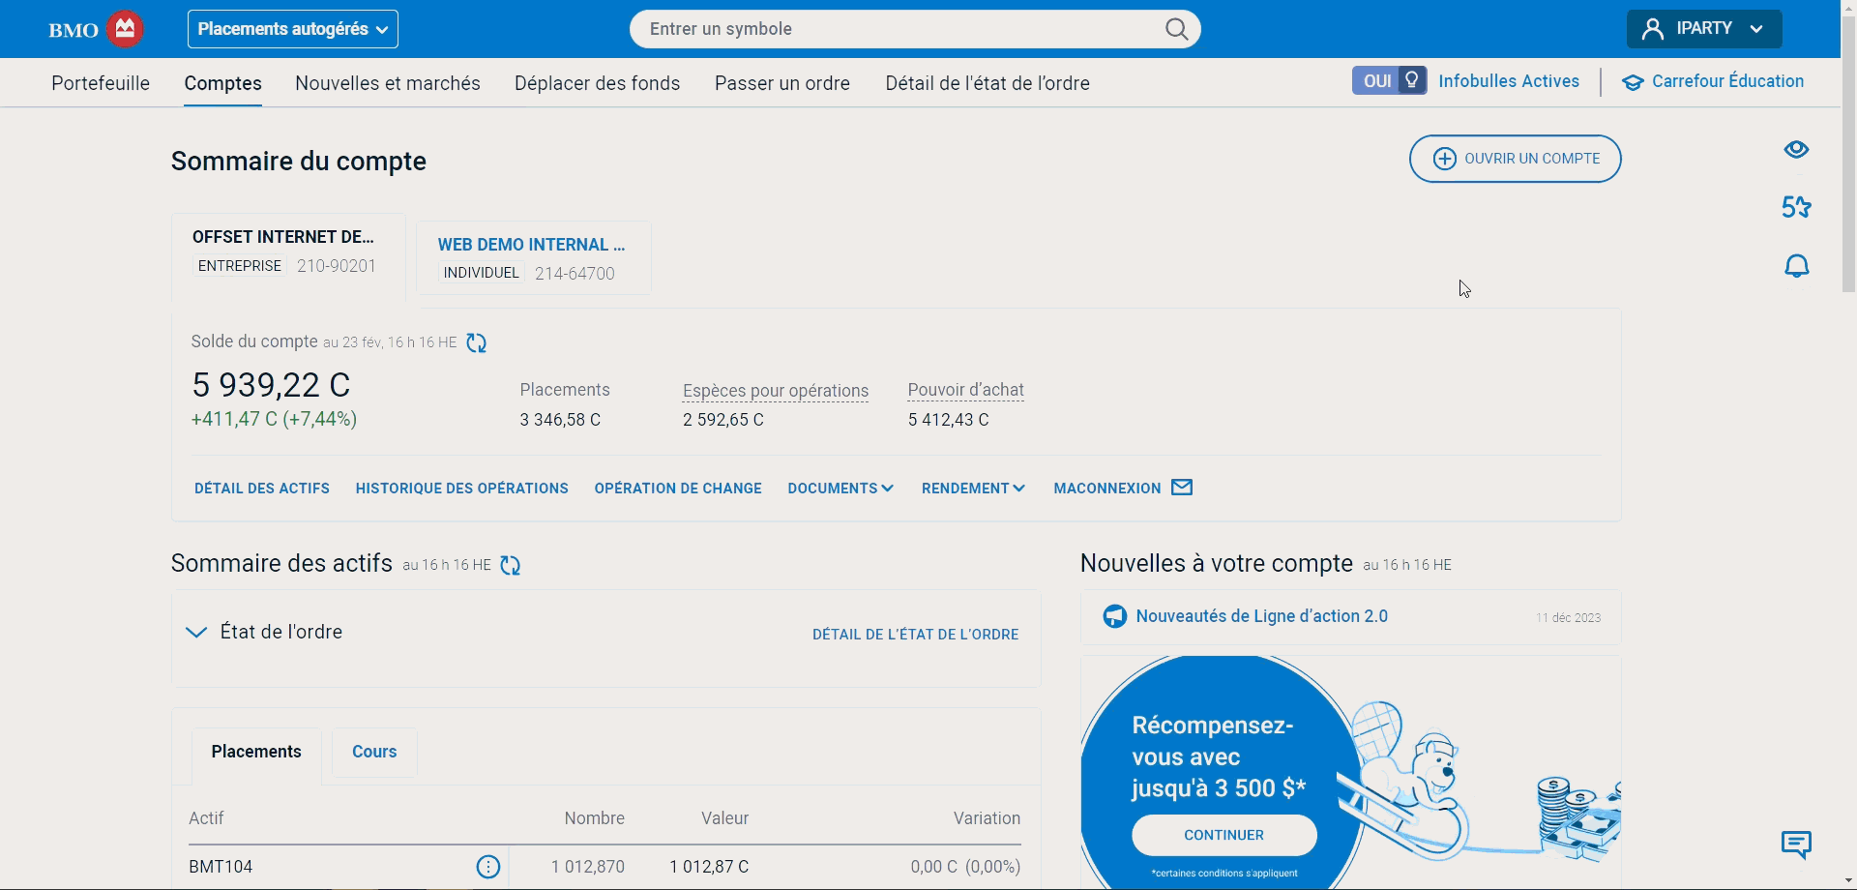The image size is (1857, 890).
Task: Click the 210-90201 account number
Action: 337,266
